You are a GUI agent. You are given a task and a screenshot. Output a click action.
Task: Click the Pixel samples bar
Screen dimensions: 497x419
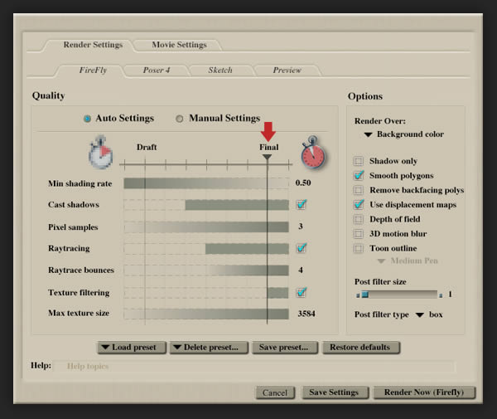pos(206,227)
